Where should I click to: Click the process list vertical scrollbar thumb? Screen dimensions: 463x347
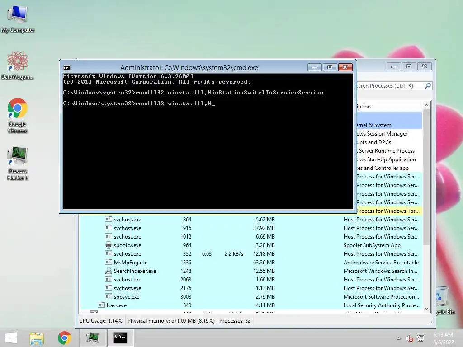click(426, 177)
